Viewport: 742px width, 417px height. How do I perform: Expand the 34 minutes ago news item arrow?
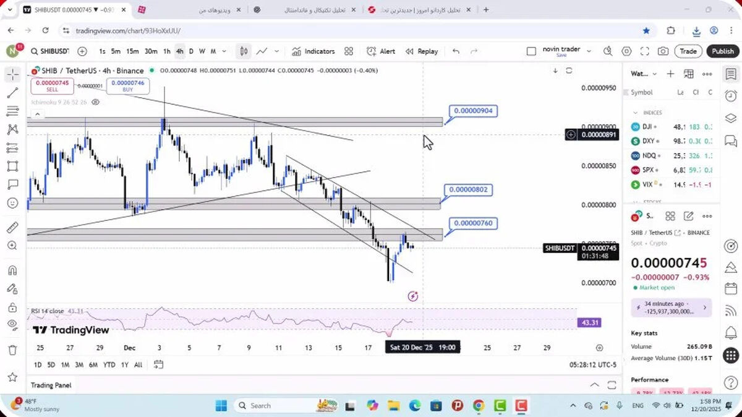(706, 307)
